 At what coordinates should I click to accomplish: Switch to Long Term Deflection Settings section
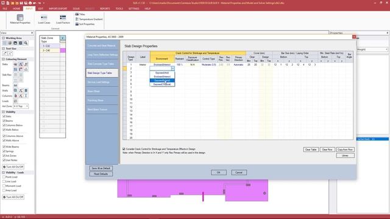coord(102,55)
